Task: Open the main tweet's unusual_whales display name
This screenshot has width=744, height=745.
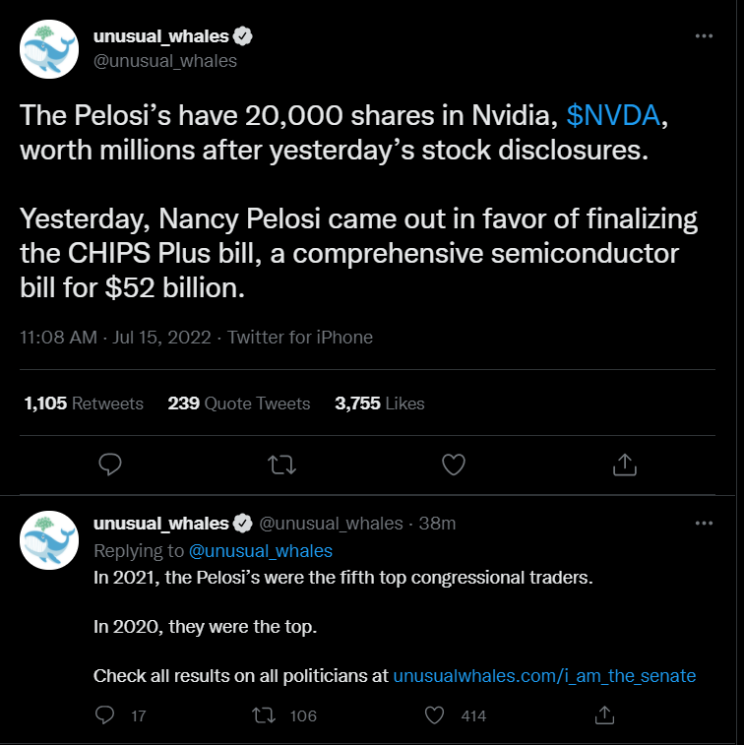Action: point(161,36)
